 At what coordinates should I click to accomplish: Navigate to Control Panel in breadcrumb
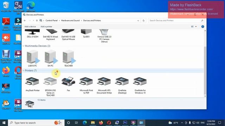[x=52, y=21]
